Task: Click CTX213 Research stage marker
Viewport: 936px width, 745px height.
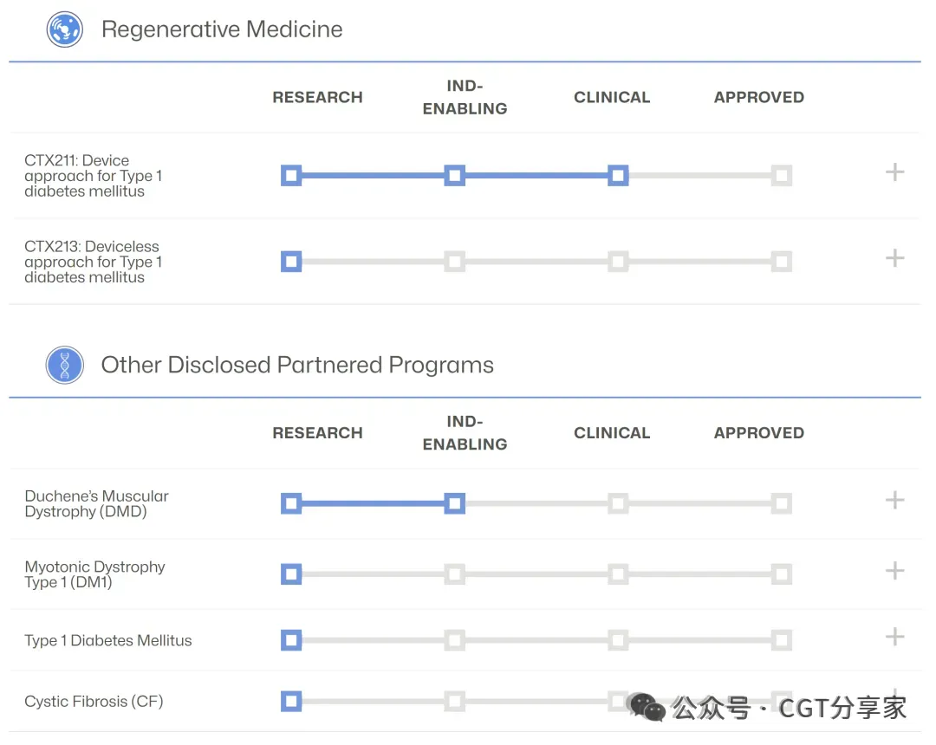Action: click(291, 262)
